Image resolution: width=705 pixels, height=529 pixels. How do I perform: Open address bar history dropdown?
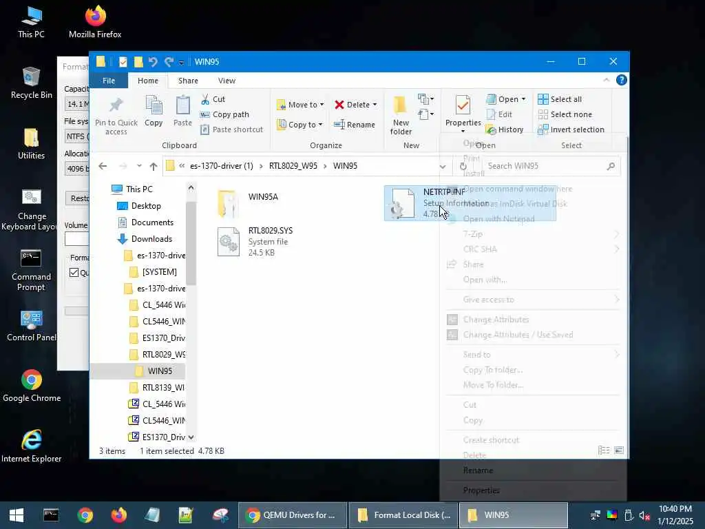[443, 167]
